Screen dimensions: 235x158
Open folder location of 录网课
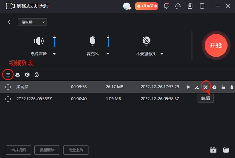pyautogui.click(x=223, y=87)
